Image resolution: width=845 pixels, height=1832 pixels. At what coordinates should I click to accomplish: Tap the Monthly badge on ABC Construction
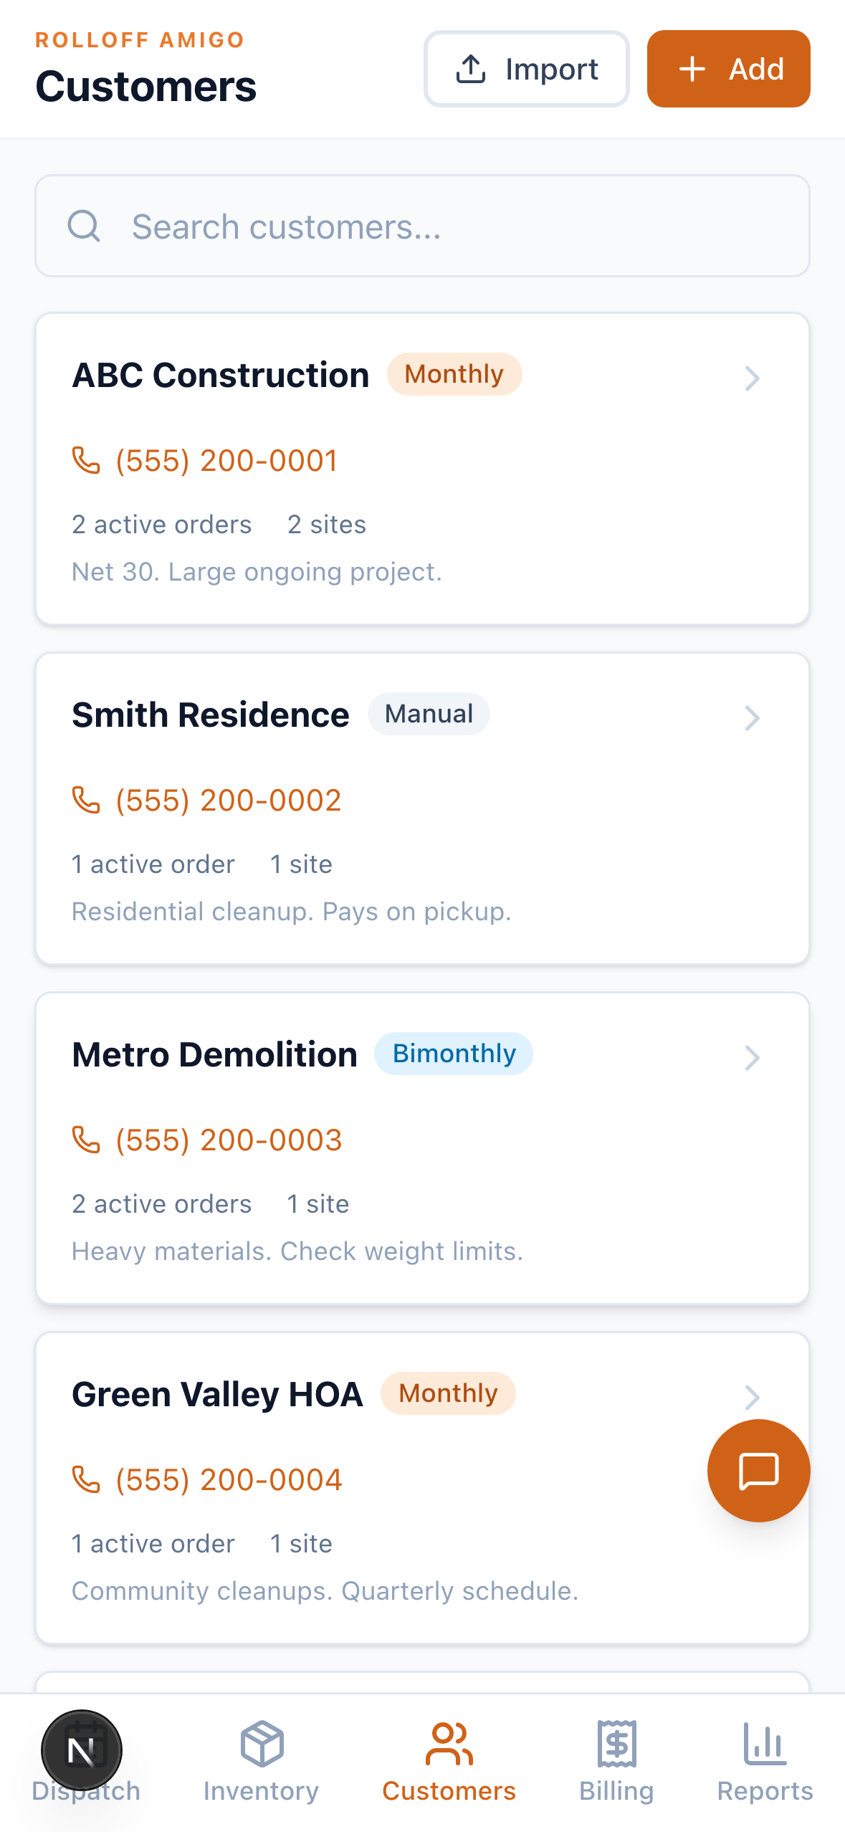point(454,374)
